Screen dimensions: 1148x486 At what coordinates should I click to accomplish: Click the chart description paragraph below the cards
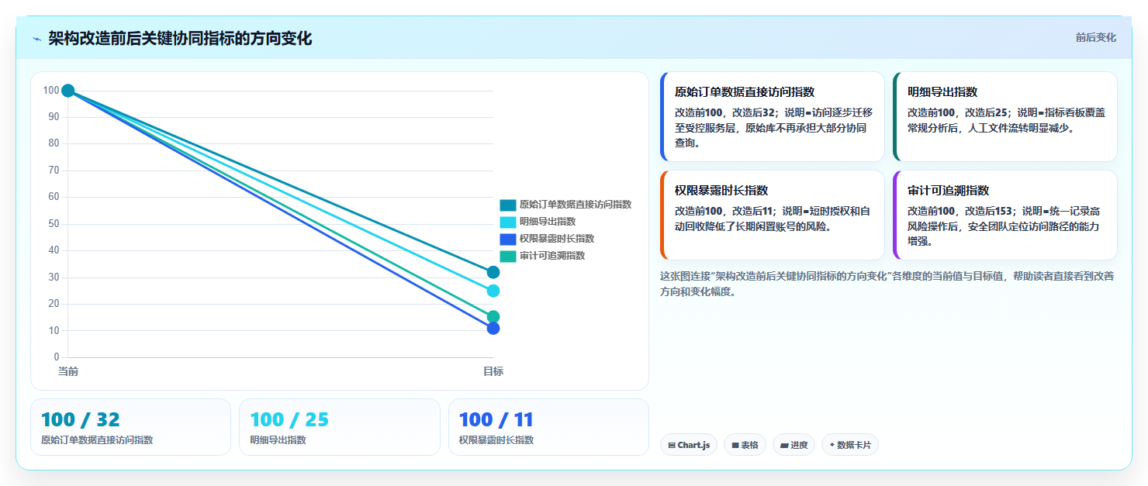click(887, 284)
